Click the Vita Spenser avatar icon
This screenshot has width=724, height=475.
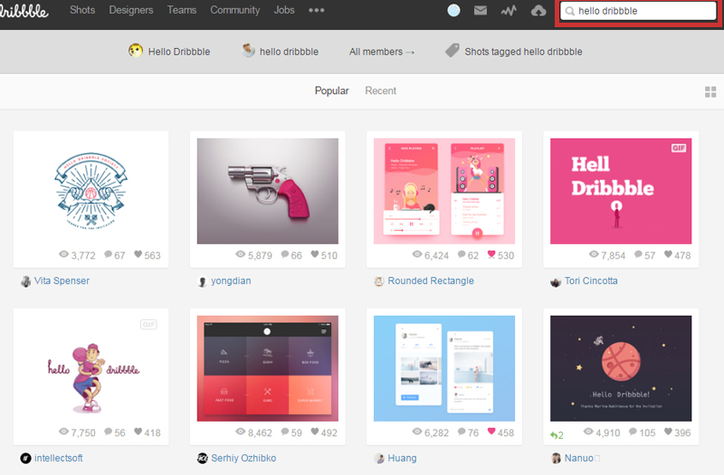pyautogui.click(x=26, y=281)
